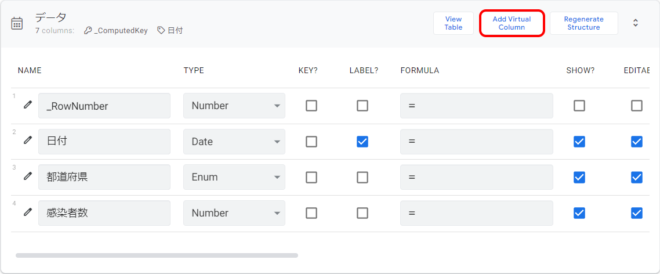Click the key icon beside _ComputedKey
660x274 pixels.
pos(88,31)
